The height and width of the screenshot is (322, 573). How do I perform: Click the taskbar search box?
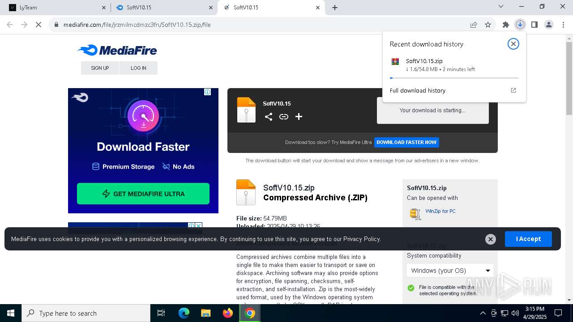click(x=86, y=313)
